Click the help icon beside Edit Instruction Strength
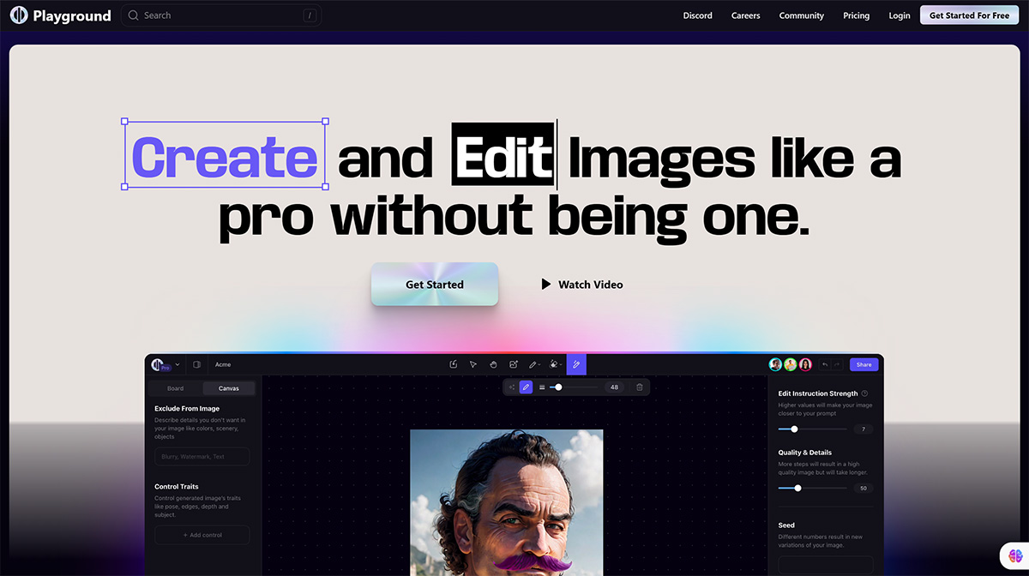Image resolution: width=1029 pixels, height=576 pixels. pos(864,393)
